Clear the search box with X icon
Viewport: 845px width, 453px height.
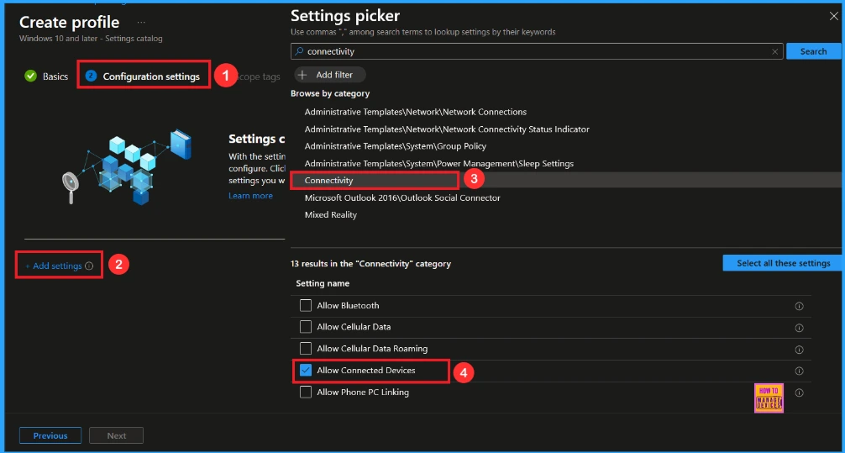point(774,51)
